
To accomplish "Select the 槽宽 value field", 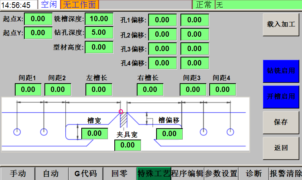I will [94, 133].
